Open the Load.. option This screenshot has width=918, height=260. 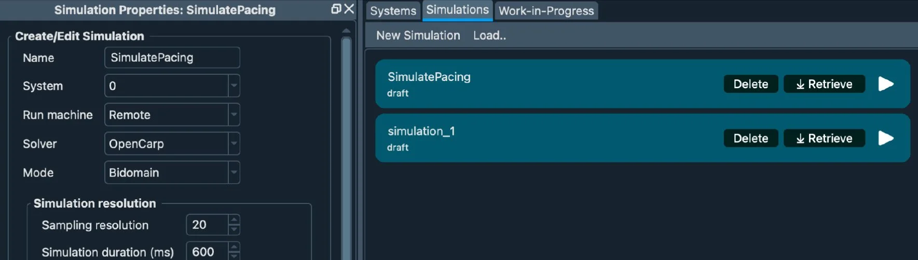(x=489, y=35)
